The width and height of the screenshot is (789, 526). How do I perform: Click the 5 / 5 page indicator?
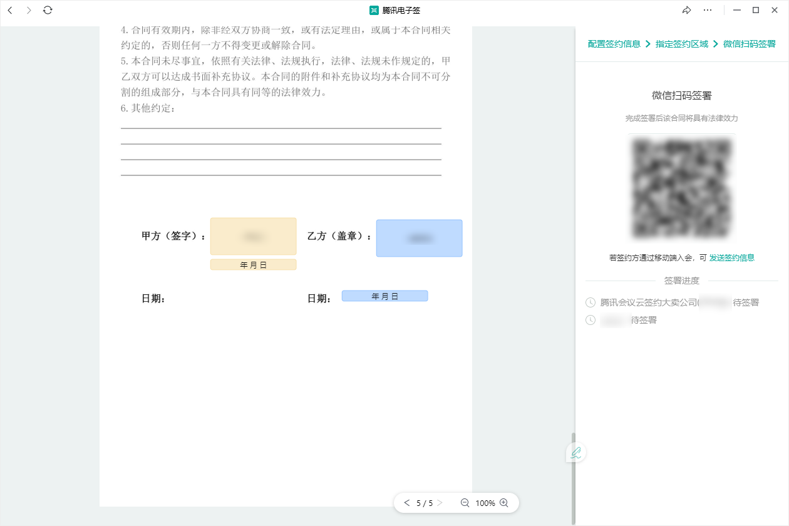pos(425,503)
